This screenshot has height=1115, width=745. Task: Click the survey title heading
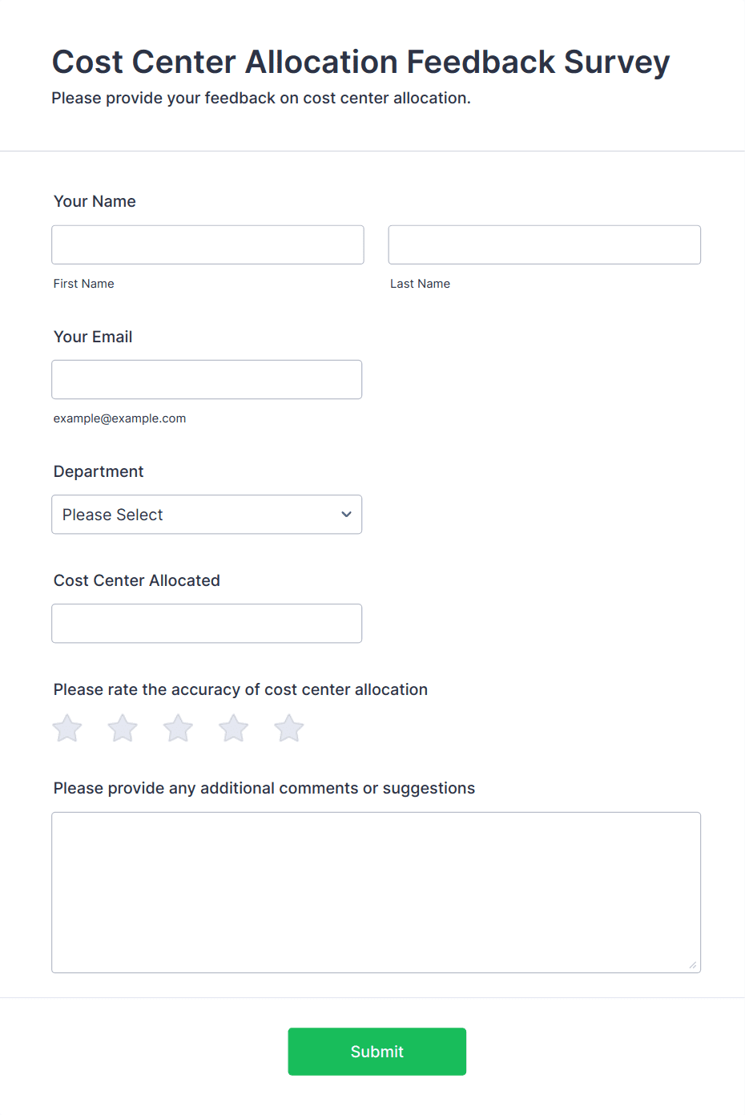pyautogui.click(x=360, y=62)
